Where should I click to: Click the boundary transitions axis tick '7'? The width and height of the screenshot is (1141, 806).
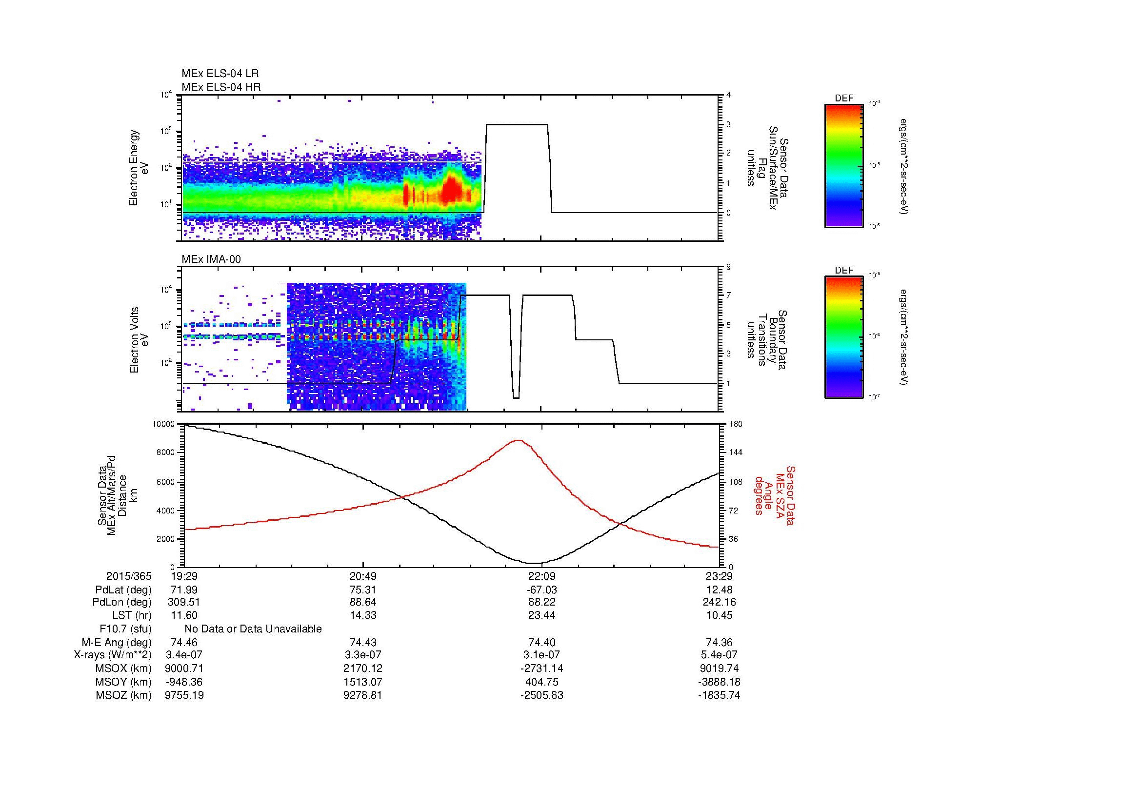coord(728,296)
